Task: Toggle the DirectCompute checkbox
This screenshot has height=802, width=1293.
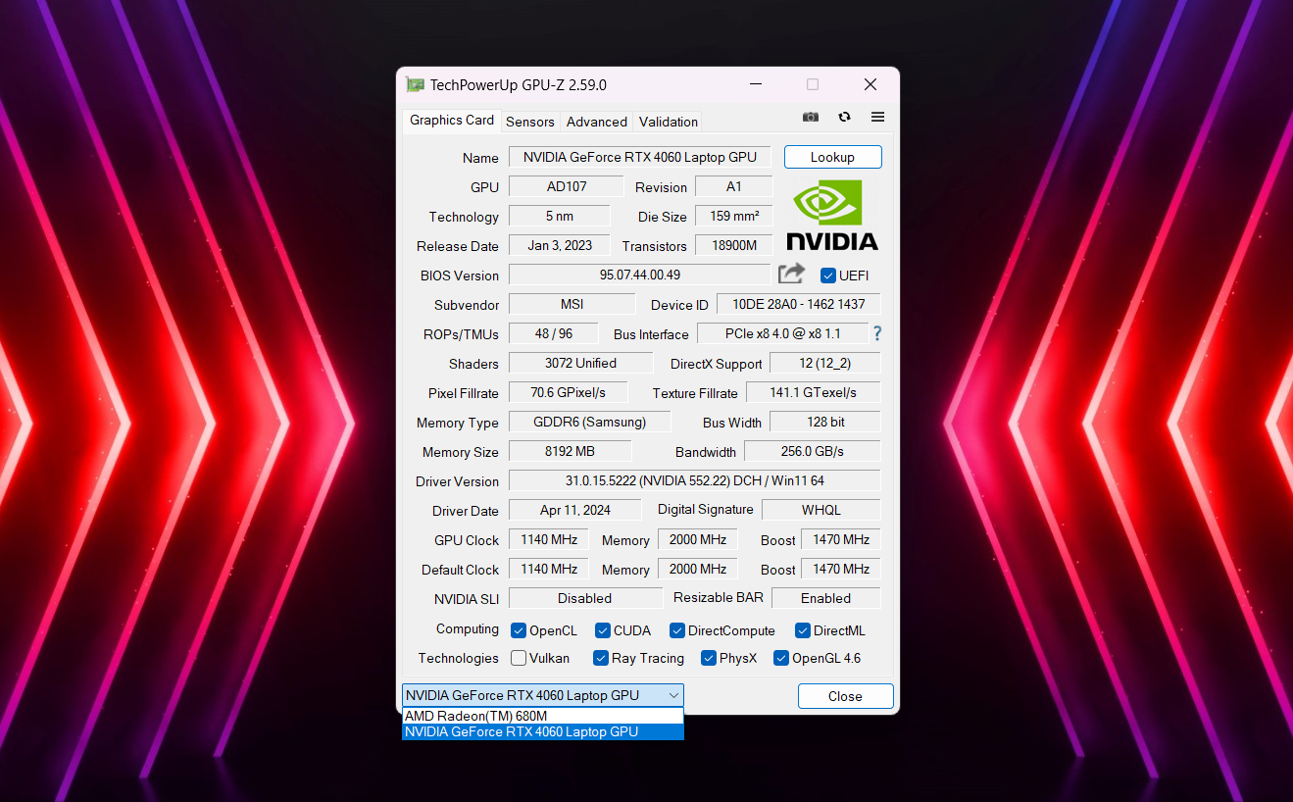Action: pos(677,630)
